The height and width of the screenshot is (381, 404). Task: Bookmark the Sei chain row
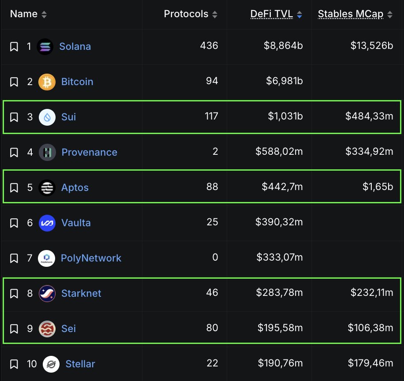pos(14,329)
